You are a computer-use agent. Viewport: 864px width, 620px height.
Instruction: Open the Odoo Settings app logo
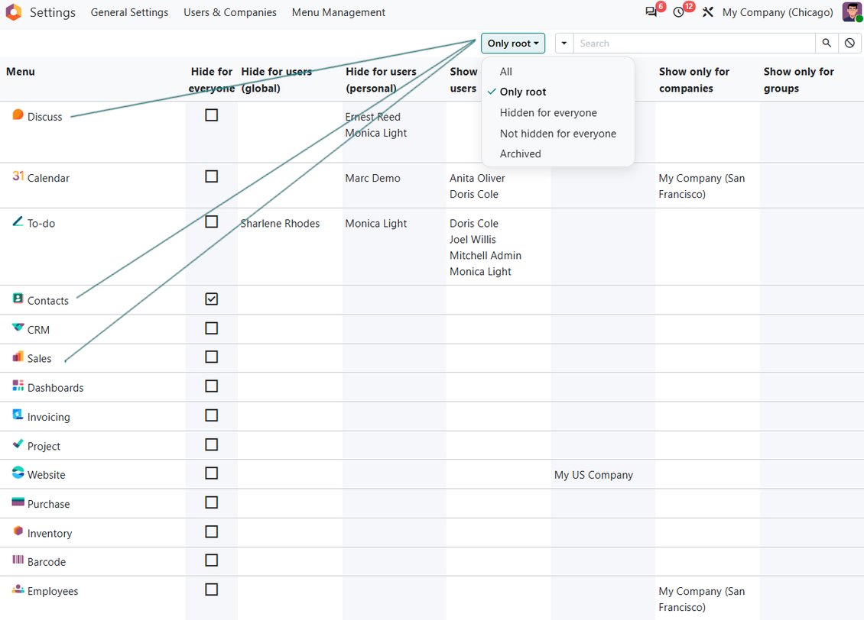click(13, 12)
